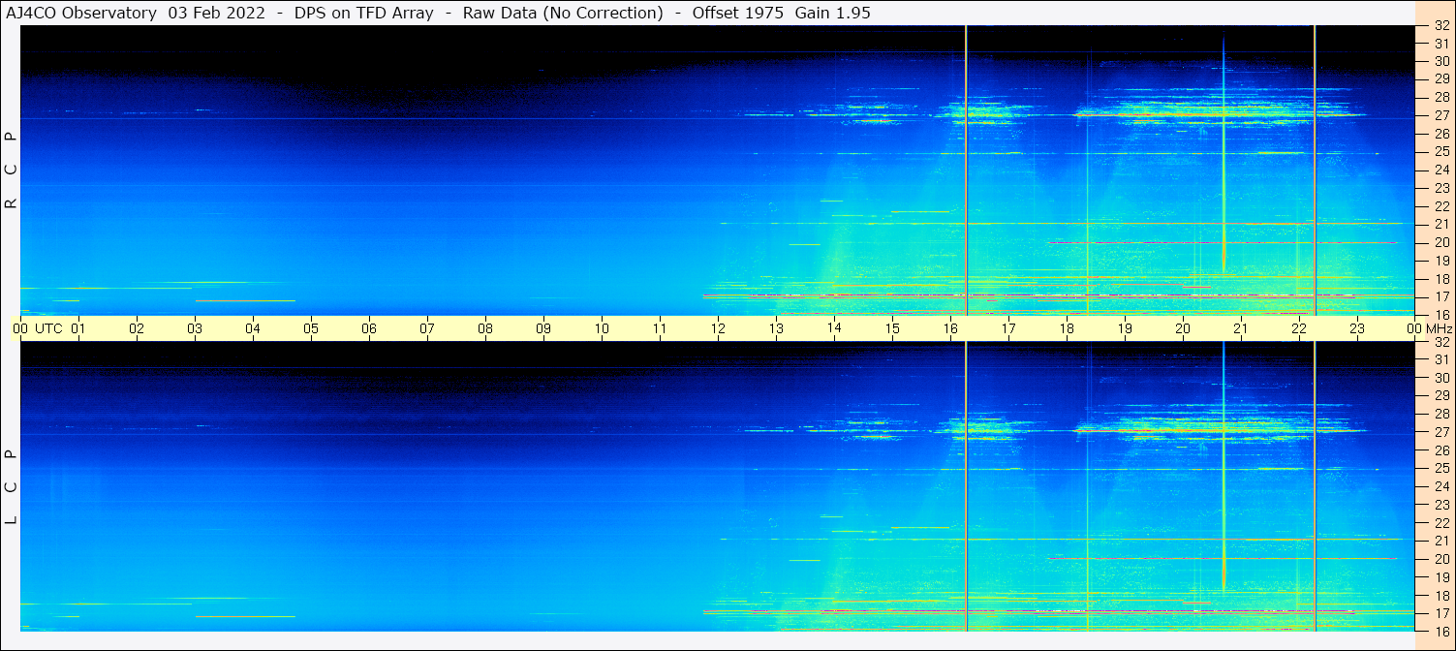Image resolution: width=1456 pixels, height=651 pixels.
Task: Click the 29 MHz tick on LCP panel scale
Action: point(1441,395)
